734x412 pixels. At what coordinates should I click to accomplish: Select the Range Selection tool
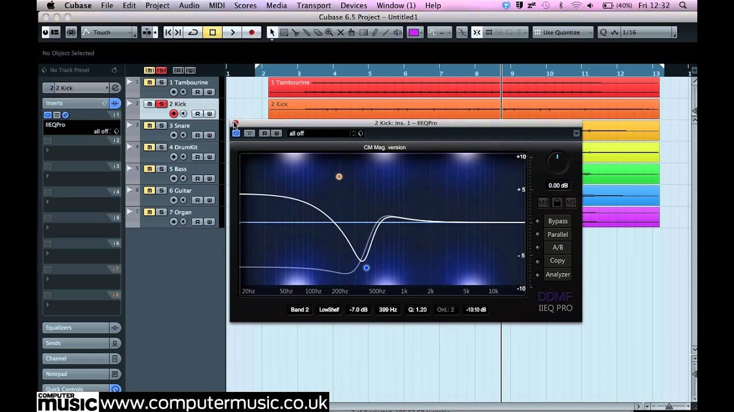click(284, 33)
